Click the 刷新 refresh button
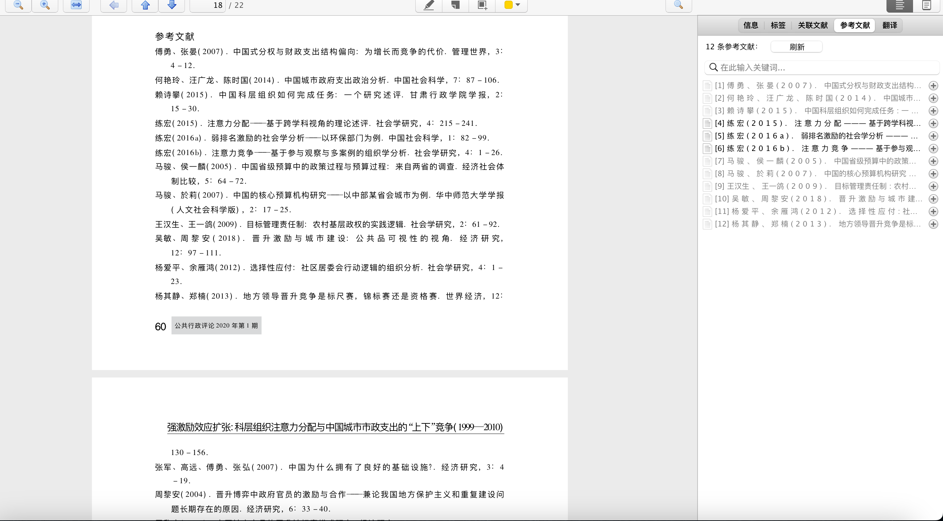Viewport: 943px width, 521px height. [x=796, y=47]
